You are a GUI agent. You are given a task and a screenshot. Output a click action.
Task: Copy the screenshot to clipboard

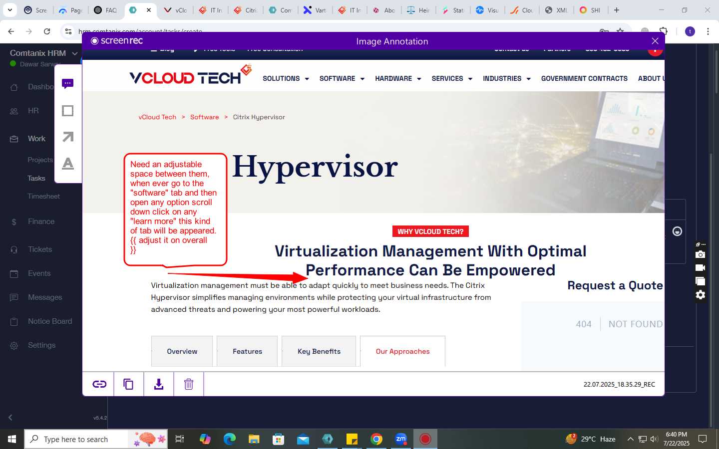(x=128, y=384)
